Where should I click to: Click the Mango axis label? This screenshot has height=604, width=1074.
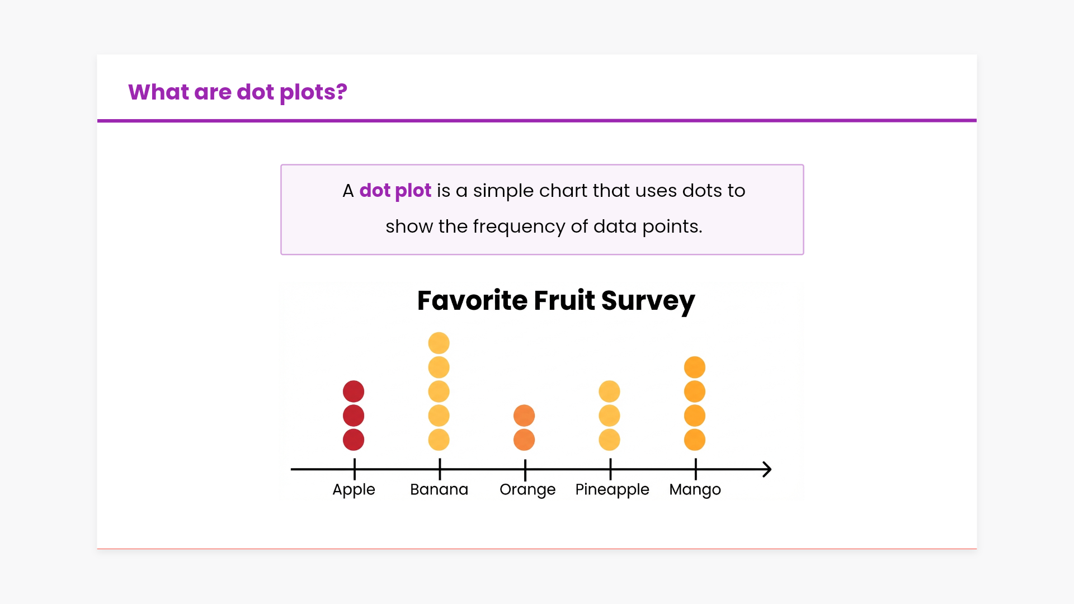(x=695, y=489)
